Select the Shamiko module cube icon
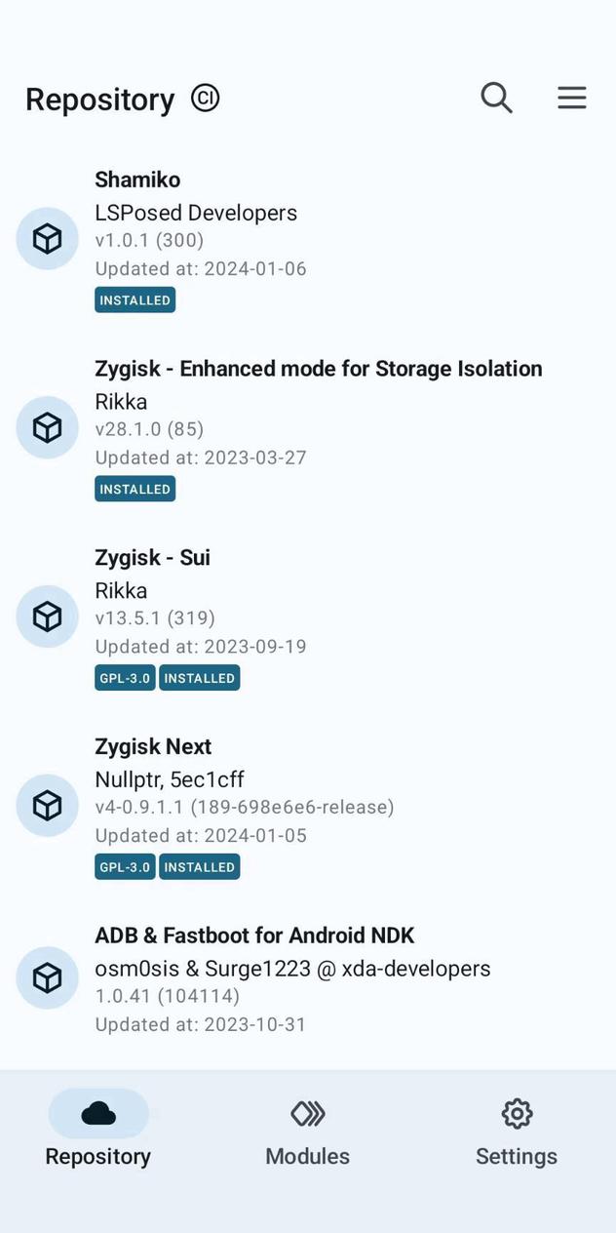 46,238
